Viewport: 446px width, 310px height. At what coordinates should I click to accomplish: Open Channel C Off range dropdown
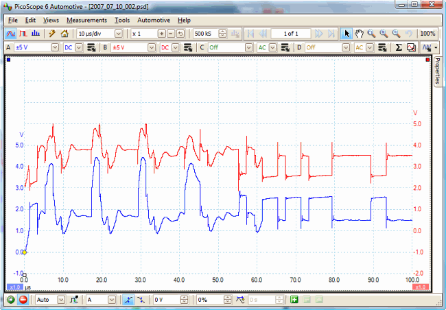(249, 47)
